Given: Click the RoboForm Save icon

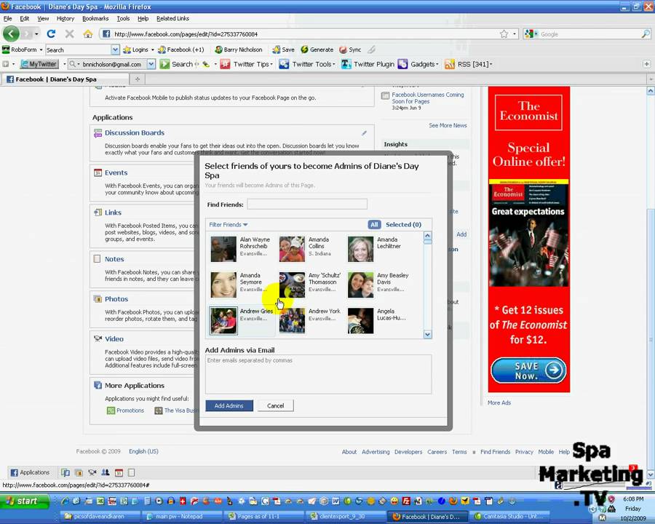Looking at the screenshot, I should [x=283, y=49].
